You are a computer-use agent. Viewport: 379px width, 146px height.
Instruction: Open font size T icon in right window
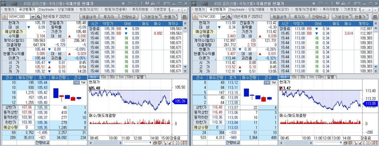332,3
